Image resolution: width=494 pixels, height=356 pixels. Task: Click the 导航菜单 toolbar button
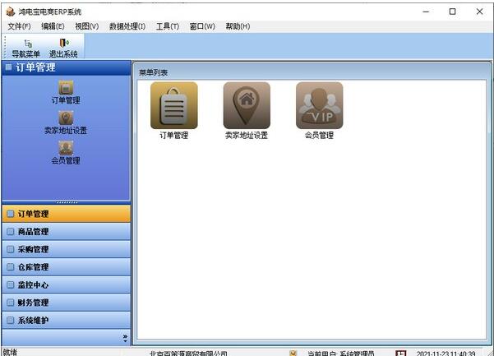point(25,48)
